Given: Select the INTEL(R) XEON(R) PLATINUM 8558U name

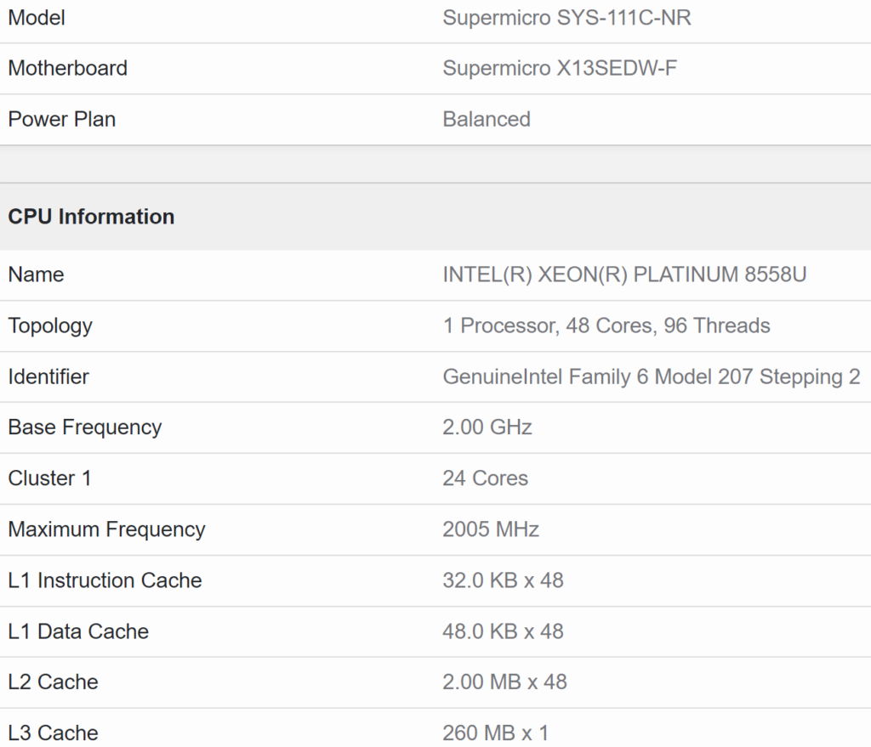Looking at the screenshot, I should pyautogui.click(x=624, y=275).
